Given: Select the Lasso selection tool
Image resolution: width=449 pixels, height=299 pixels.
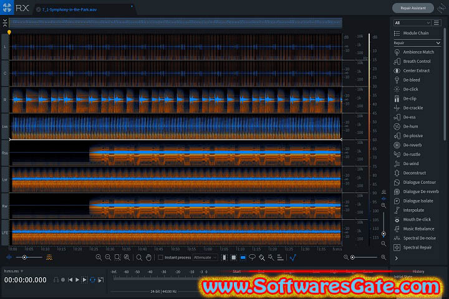Looking at the screenshot, I should (x=253, y=257).
